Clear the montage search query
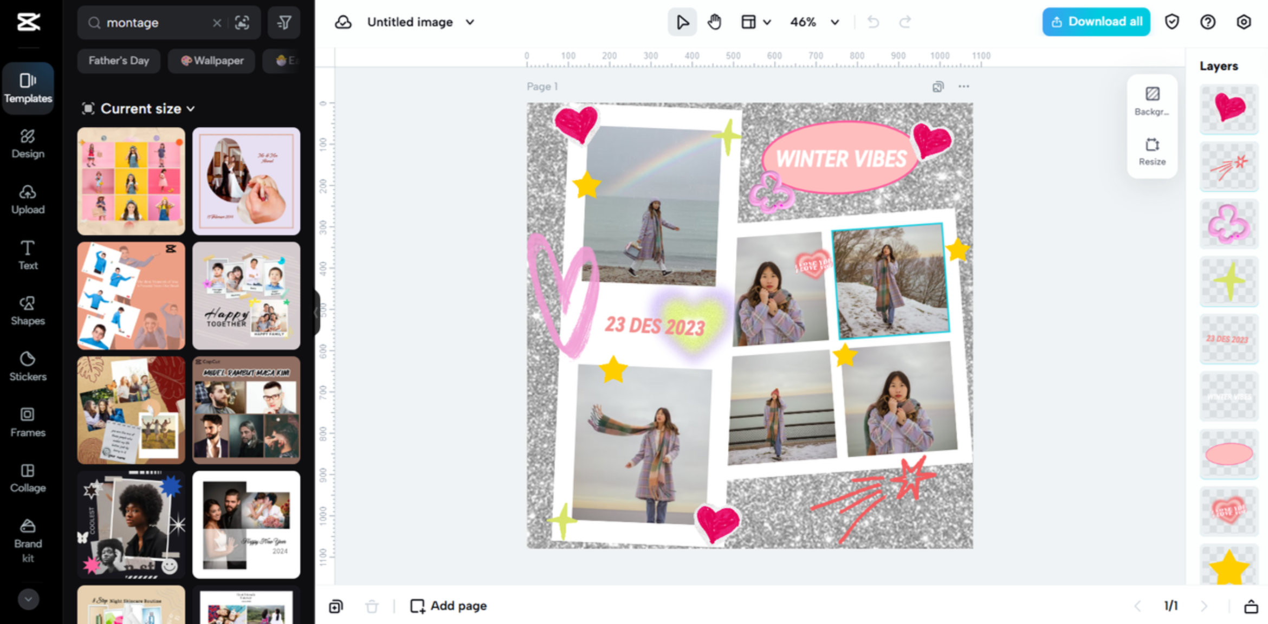 (x=217, y=22)
